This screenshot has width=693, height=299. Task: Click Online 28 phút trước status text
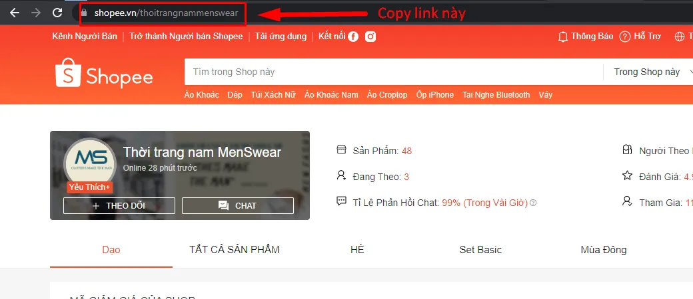[160, 168]
